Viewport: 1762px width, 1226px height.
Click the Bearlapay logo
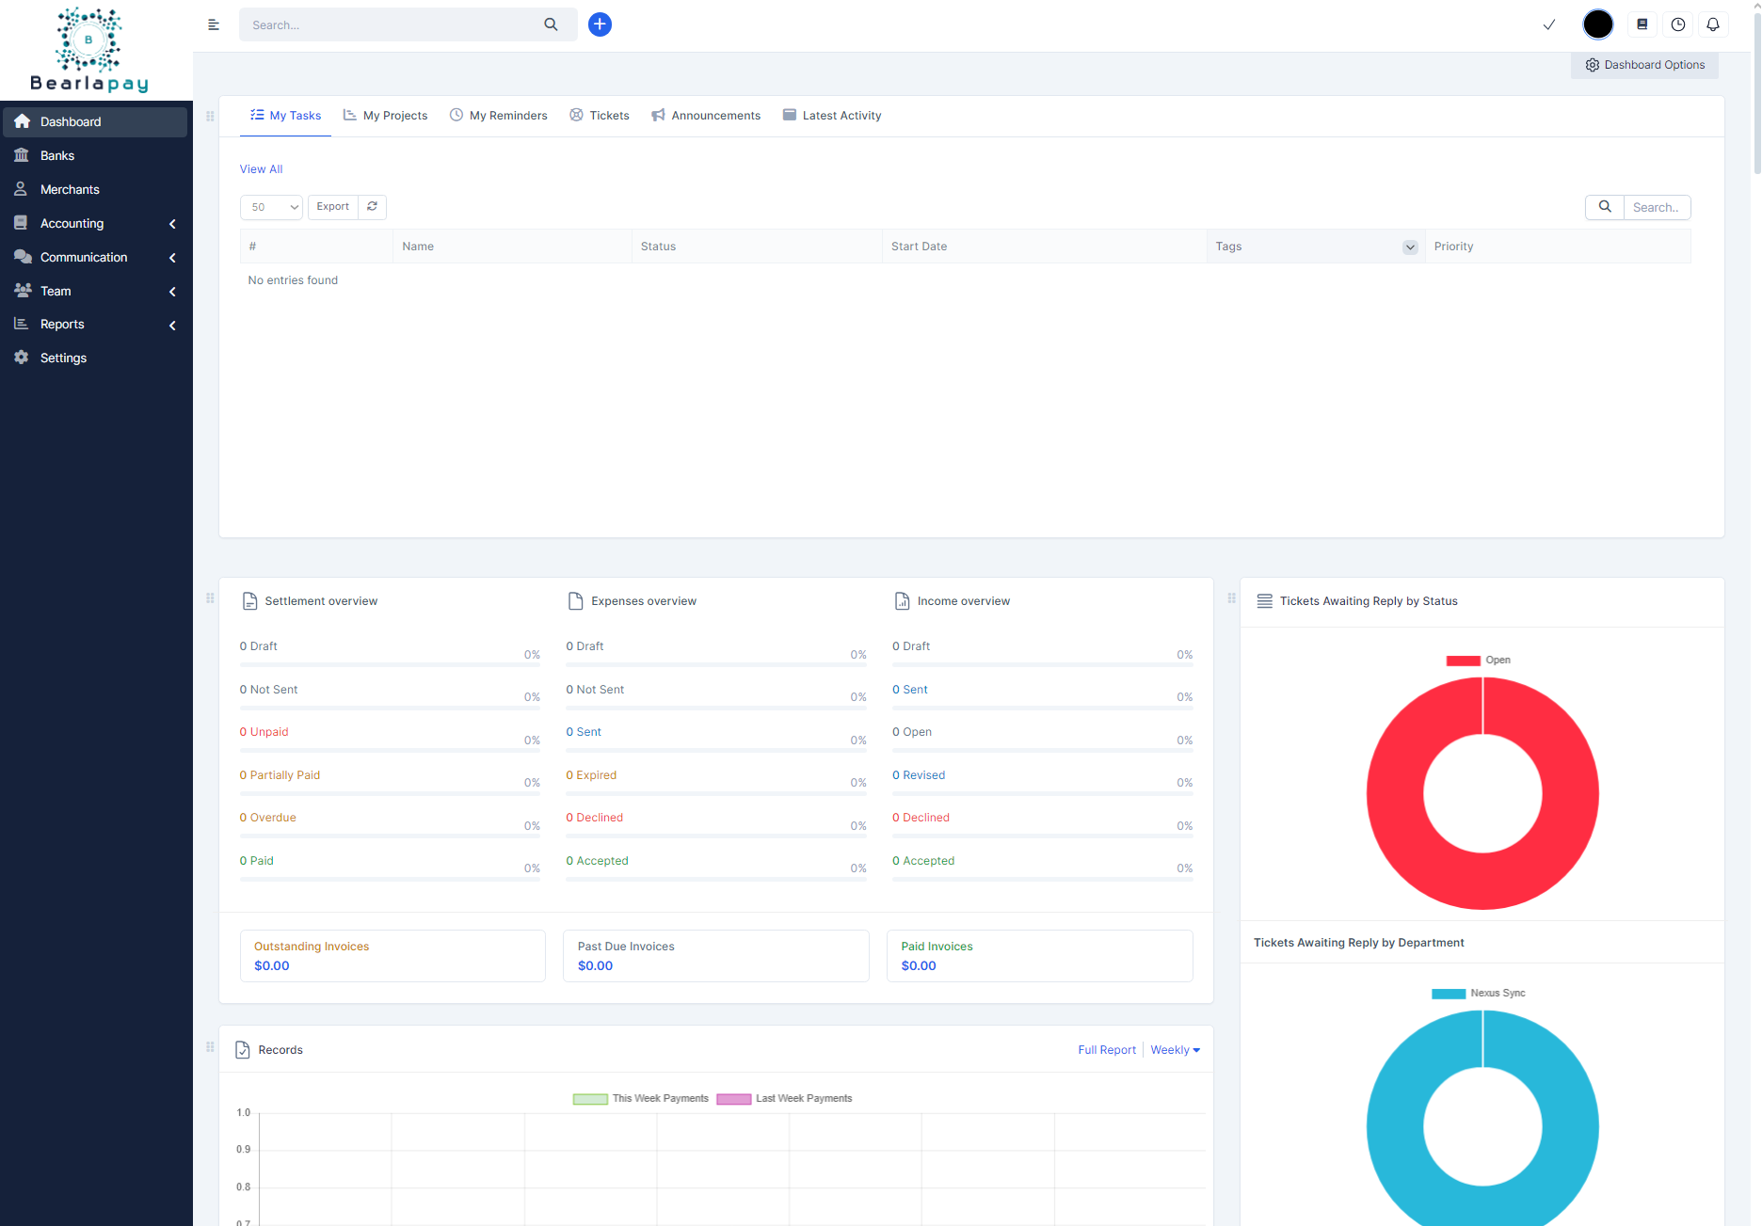click(89, 51)
